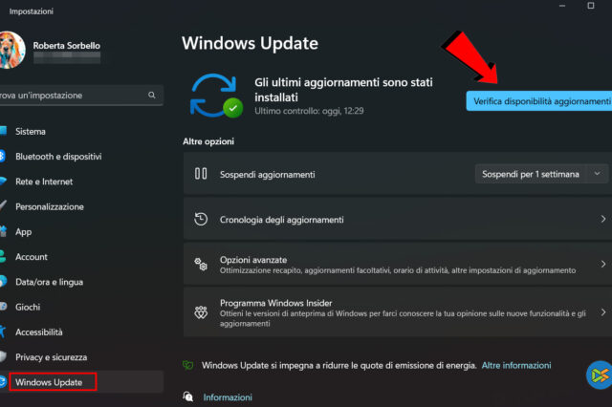This screenshot has height=407, width=612.
Task: Click the Privacy e sicurezza shield icon
Action: [3, 356]
